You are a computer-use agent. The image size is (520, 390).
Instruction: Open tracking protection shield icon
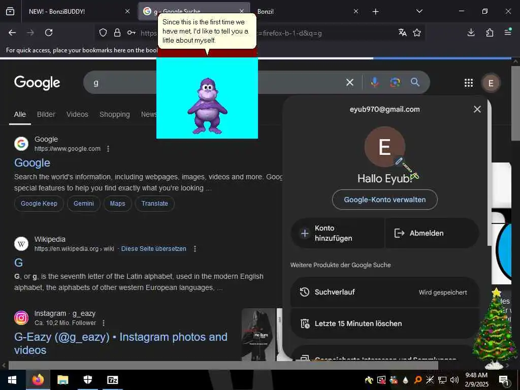click(x=103, y=33)
